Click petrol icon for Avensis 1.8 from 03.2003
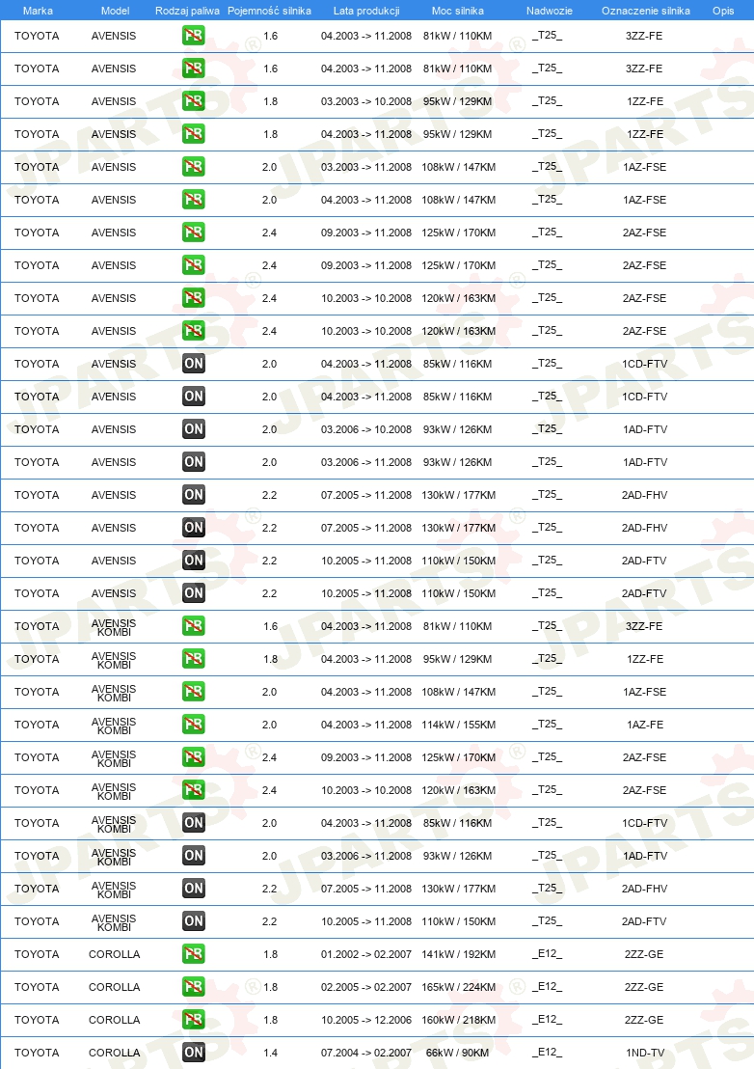The width and height of the screenshot is (754, 1069). click(x=194, y=101)
